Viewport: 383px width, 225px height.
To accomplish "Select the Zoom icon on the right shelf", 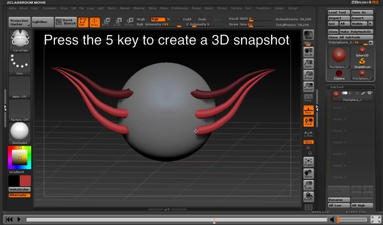I will click(x=308, y=63).
